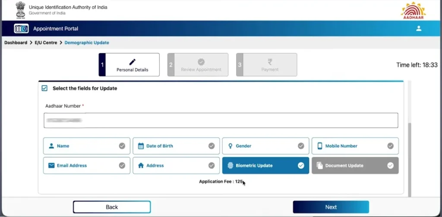Click the fingerprint icon on Biometric Update
Image resolution: width=442 pixels, height=217 pixels.
[230, 166]
